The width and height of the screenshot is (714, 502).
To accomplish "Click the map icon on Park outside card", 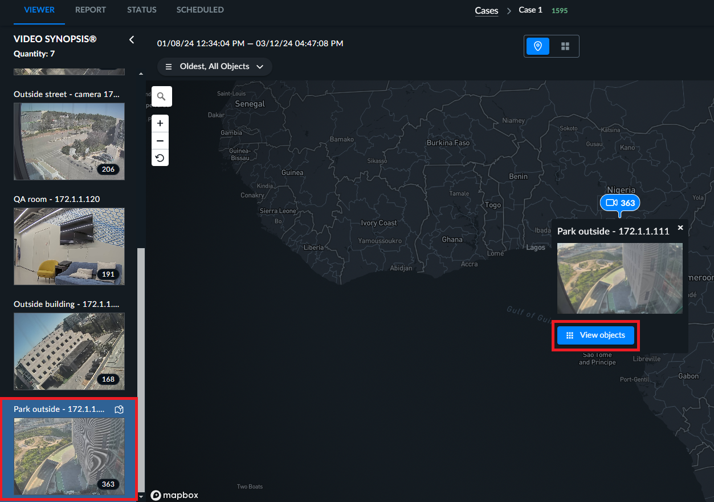I will [119, 409].
